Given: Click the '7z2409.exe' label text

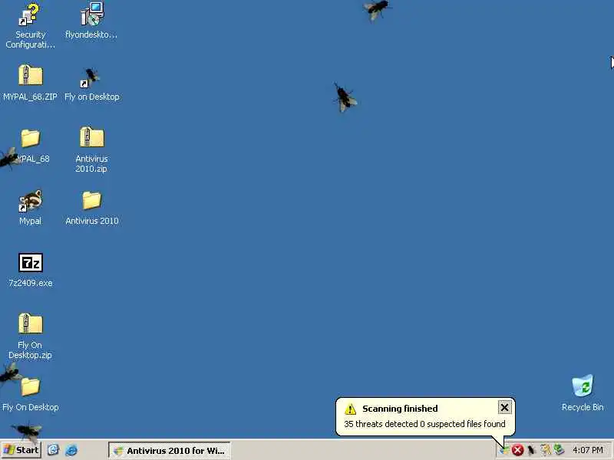Looking at the screenshot, I should 30,283.
